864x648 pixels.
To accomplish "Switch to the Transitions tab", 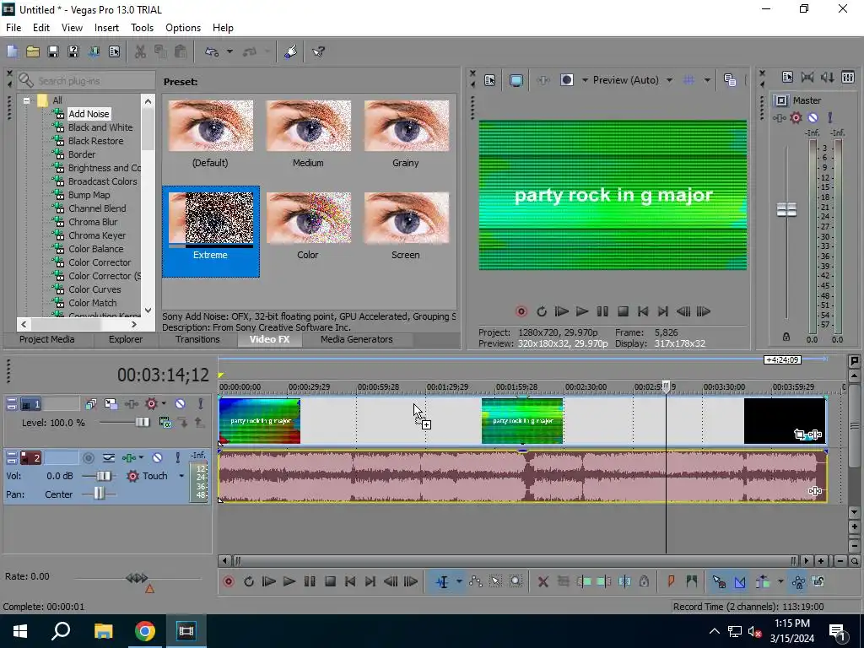I will (x=197, y=339).
